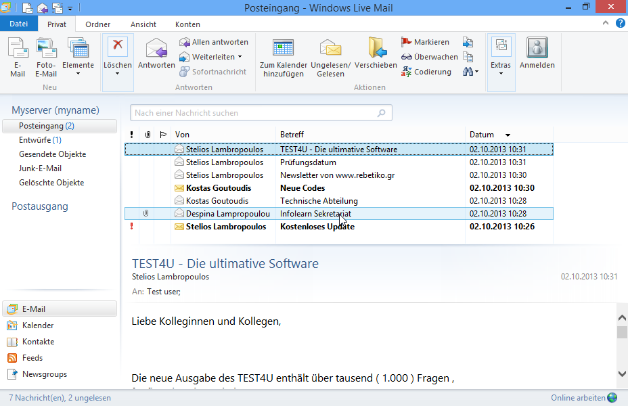Watch conversation using Überwachen
This screenshot has height=406, width=628.
coord(429,57)
